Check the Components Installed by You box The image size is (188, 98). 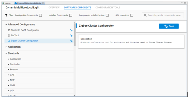coord(107,15)
